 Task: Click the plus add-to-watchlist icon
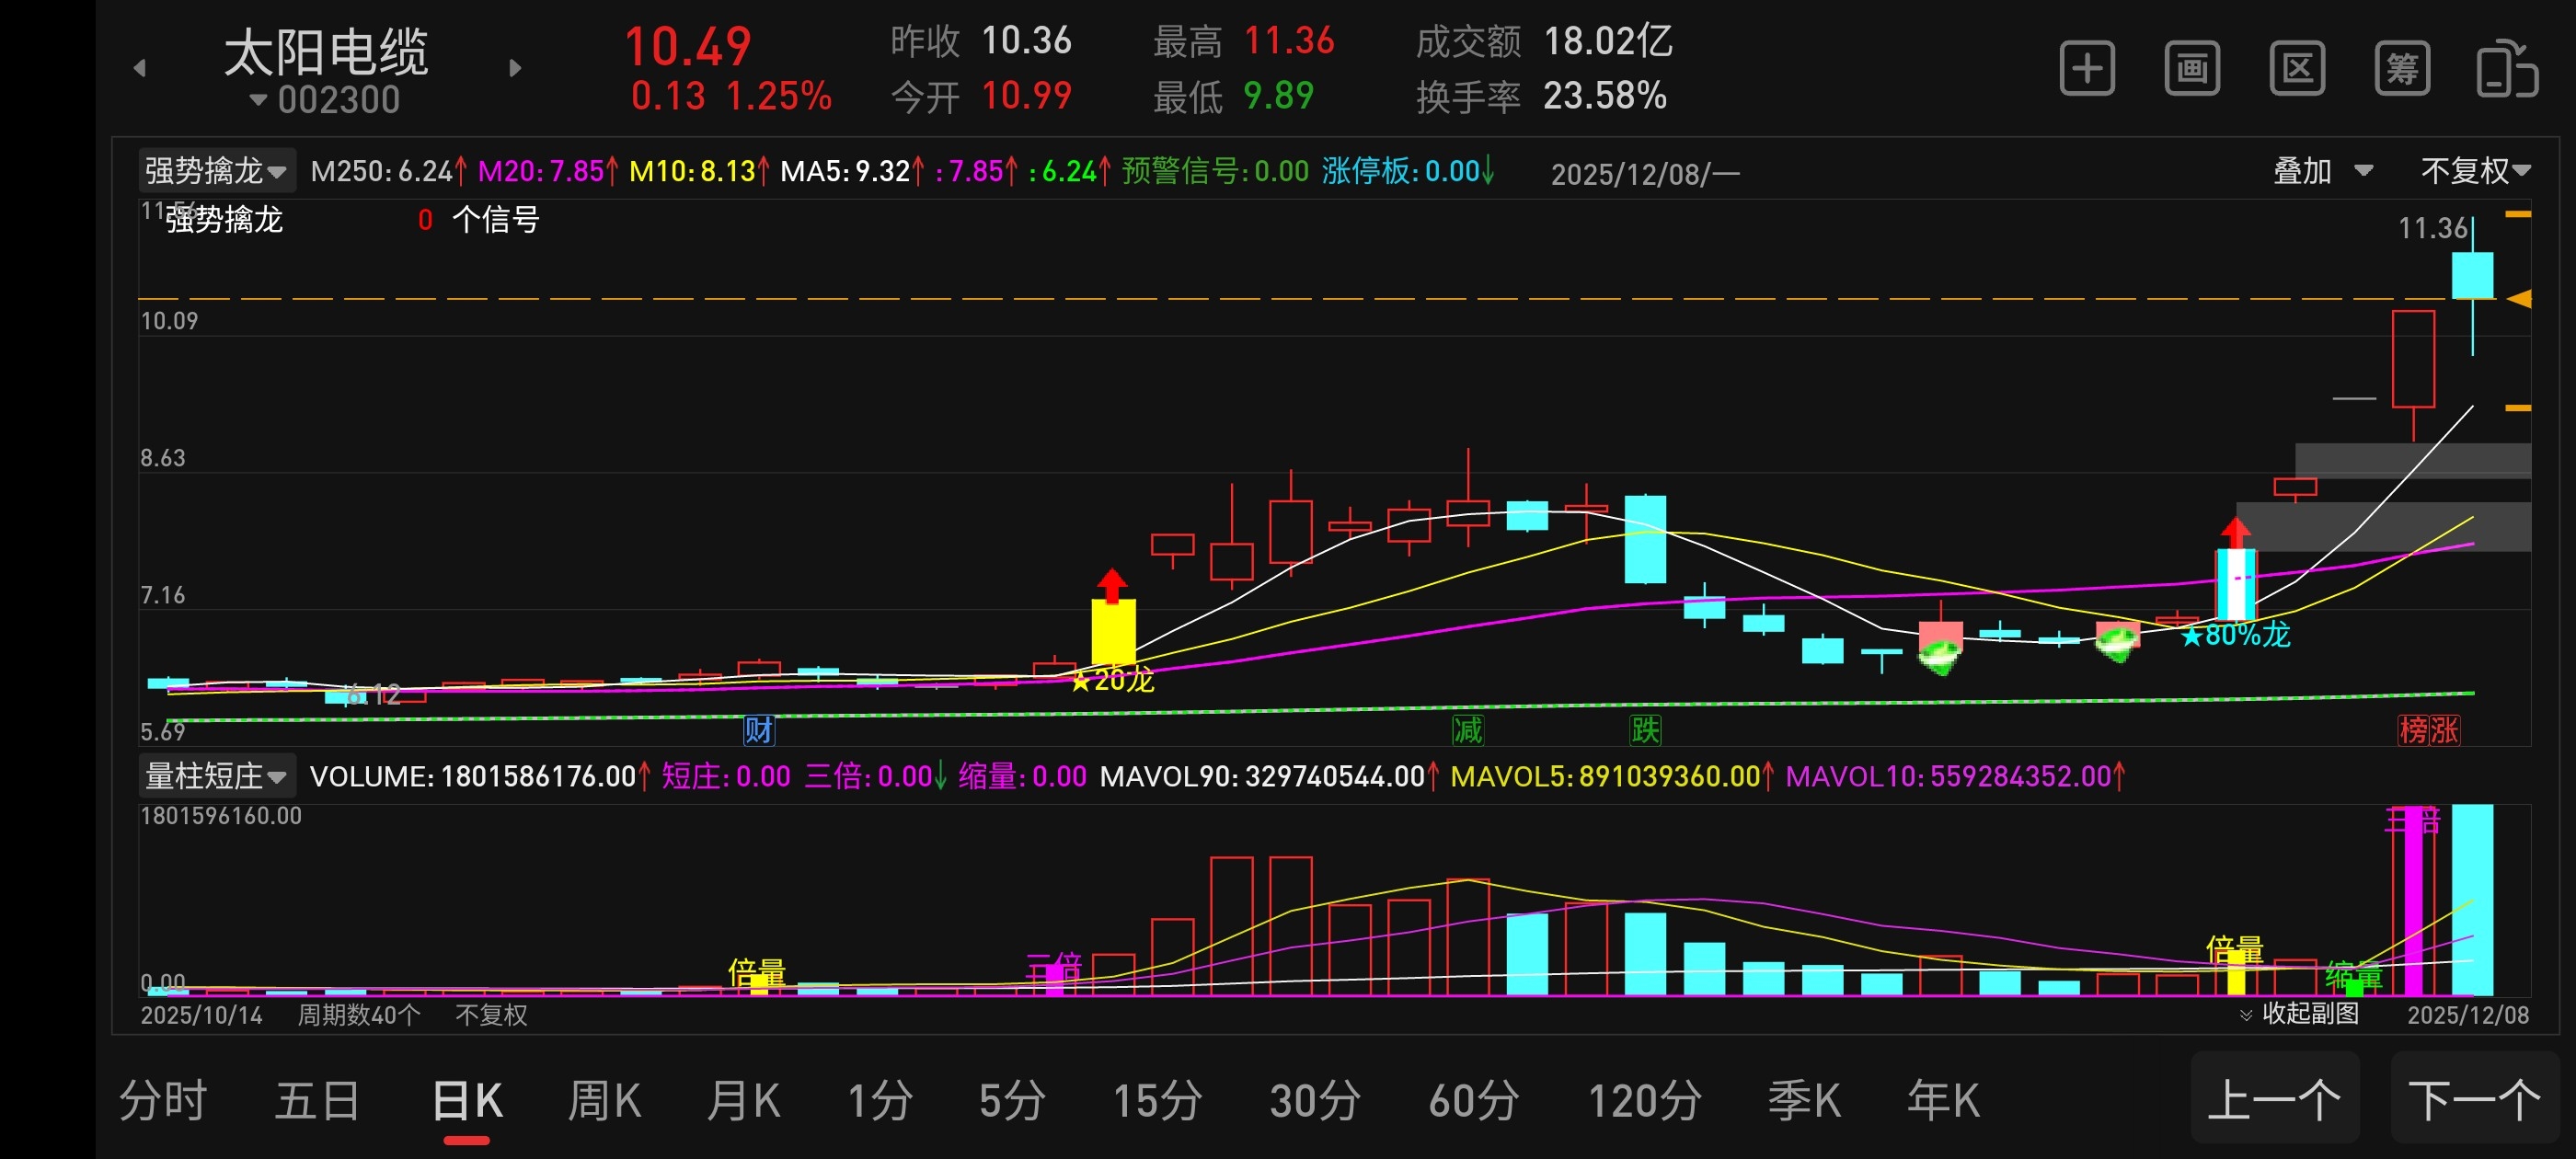point(2087,69)
